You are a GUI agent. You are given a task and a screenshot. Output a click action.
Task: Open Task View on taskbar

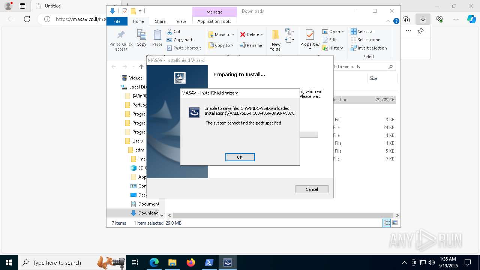[x=135, y=262]
